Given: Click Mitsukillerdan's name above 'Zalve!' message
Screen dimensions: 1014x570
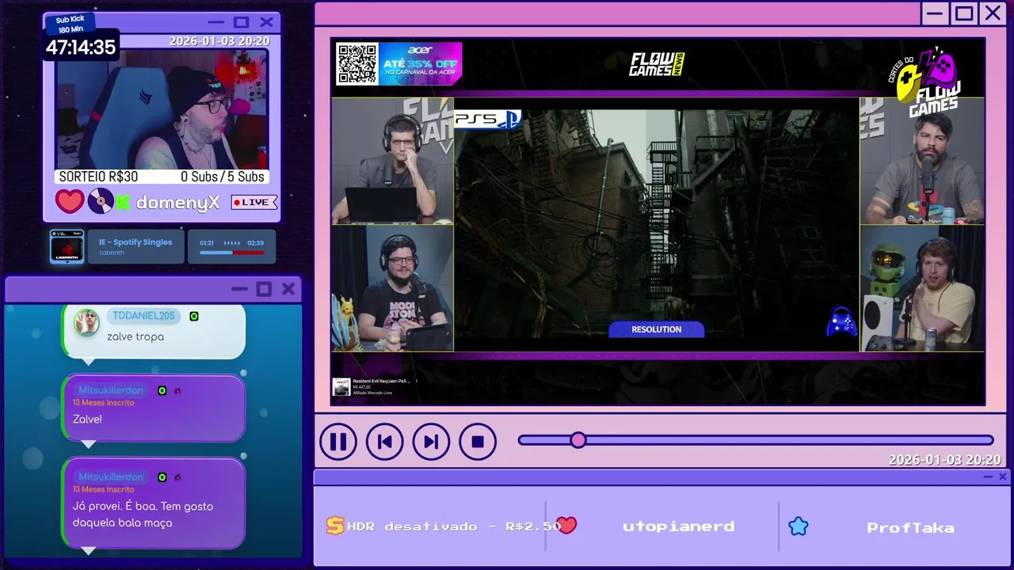Looking at the screenshot, I should point(111,390).
